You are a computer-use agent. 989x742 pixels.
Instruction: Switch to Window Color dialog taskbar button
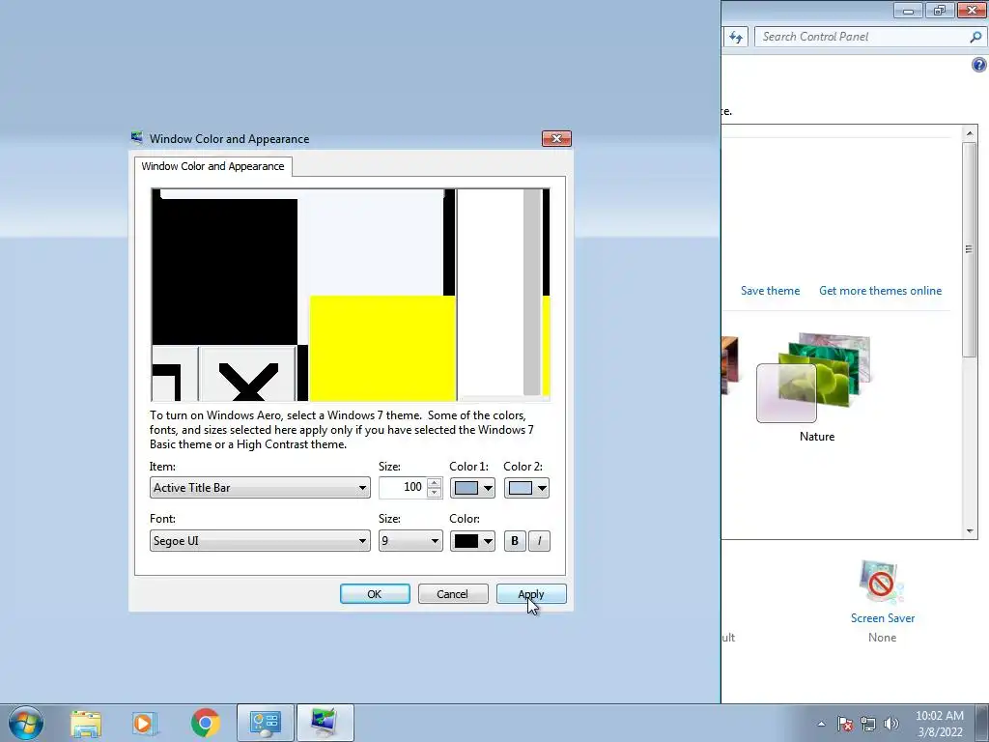coord(325,723)
